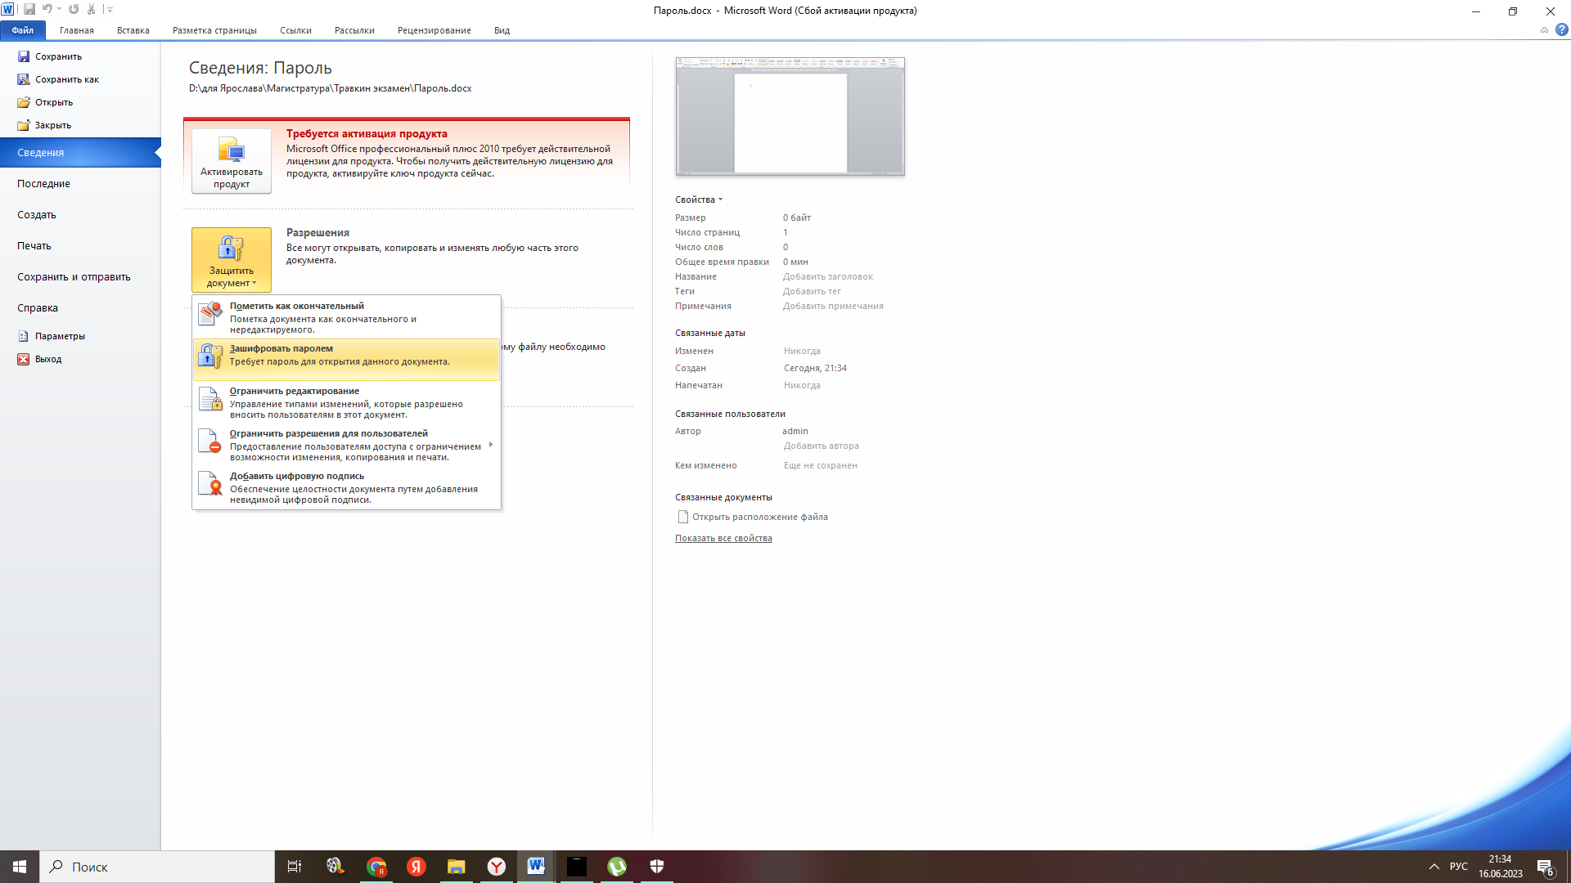Choose Пометить как окончательный option
The height and width of the screenshot is (883, 1571).
tap(346, 317)
